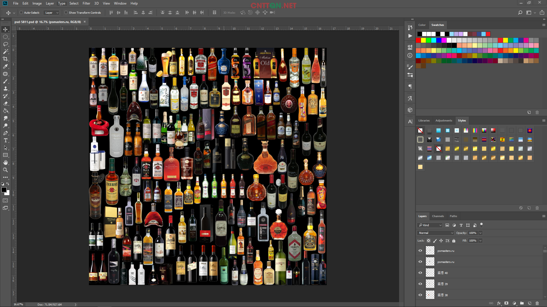Open the Filter menu
Viewport: 547px width, 307px height.
pyautogui.click(x=86, y=3)
